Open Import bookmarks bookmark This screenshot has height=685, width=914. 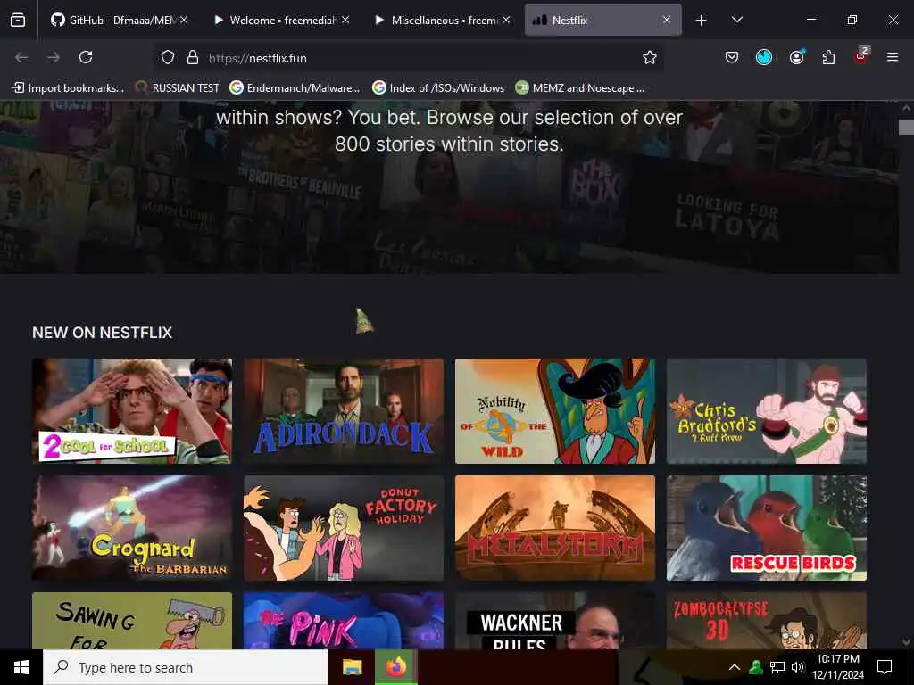[68, 88]
